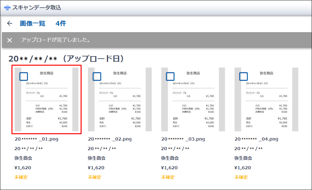Click the _04.png file name
The height and width of the screenshot is (190, 312).
[x=256, y=139]
